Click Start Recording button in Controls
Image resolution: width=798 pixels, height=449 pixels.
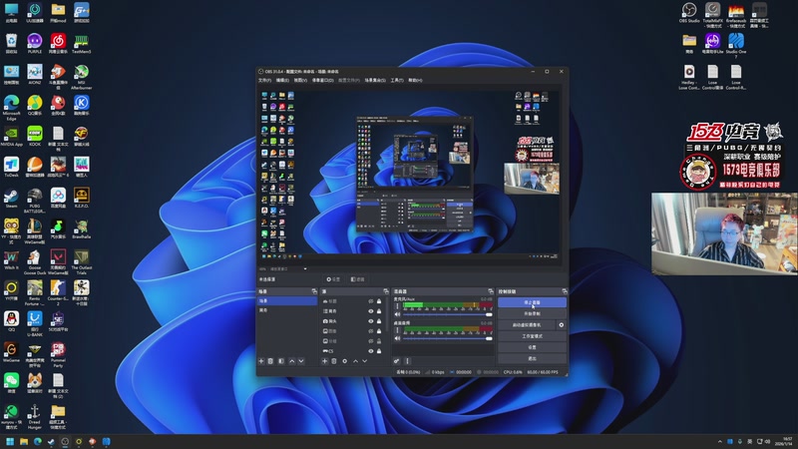click(532, 313)
